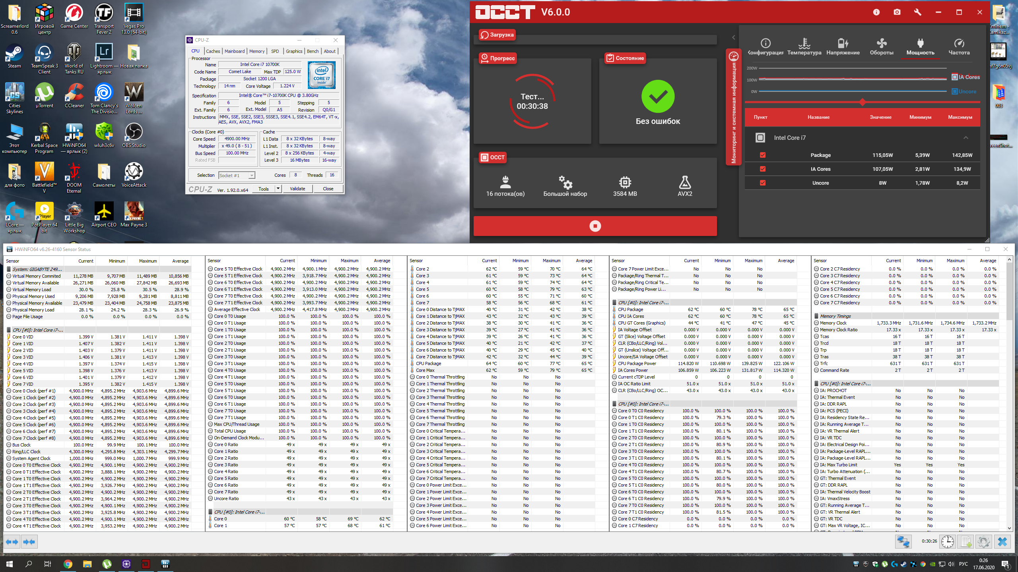Stop the running OCCT test

pyautogui.click(x=595, y=226)
